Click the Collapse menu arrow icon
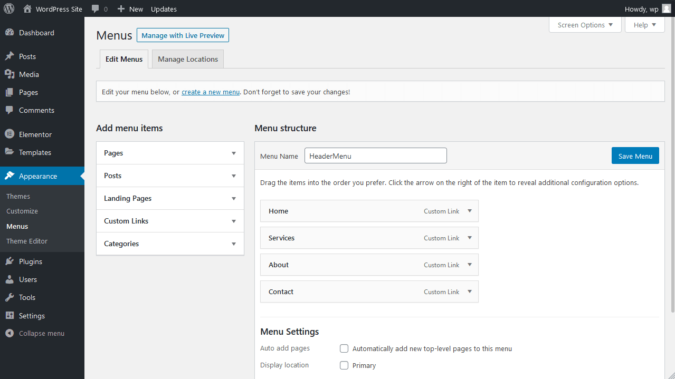The image size is (675, 379). 9,334
